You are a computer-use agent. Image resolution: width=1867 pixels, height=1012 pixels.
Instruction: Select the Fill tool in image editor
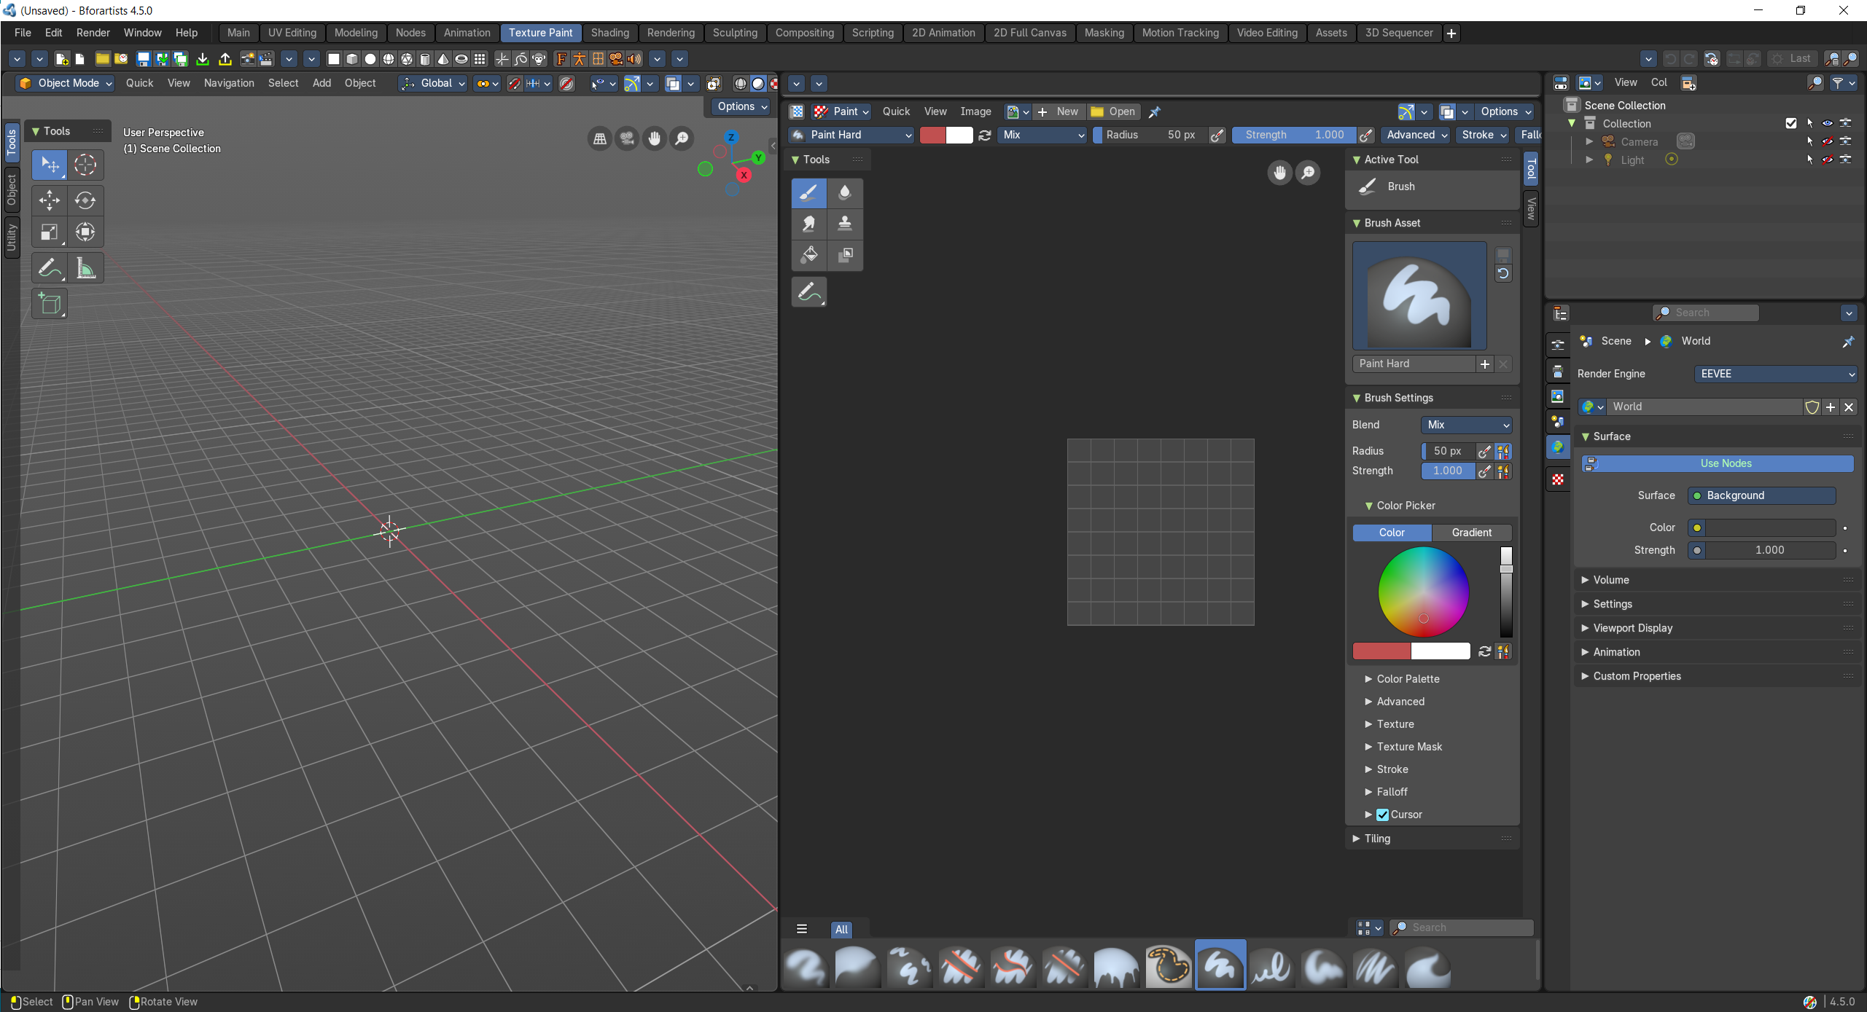809,255
